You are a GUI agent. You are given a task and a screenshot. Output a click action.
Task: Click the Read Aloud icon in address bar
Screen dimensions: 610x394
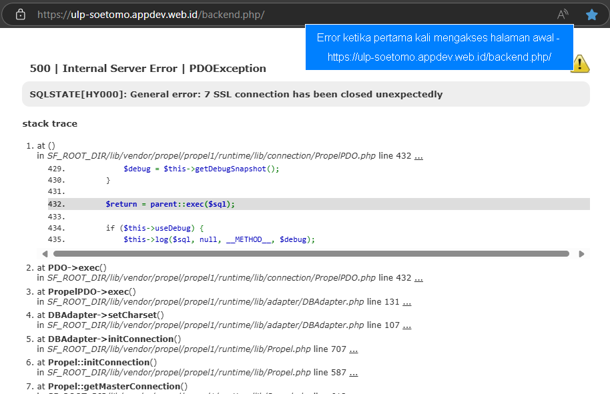(563, 14)
